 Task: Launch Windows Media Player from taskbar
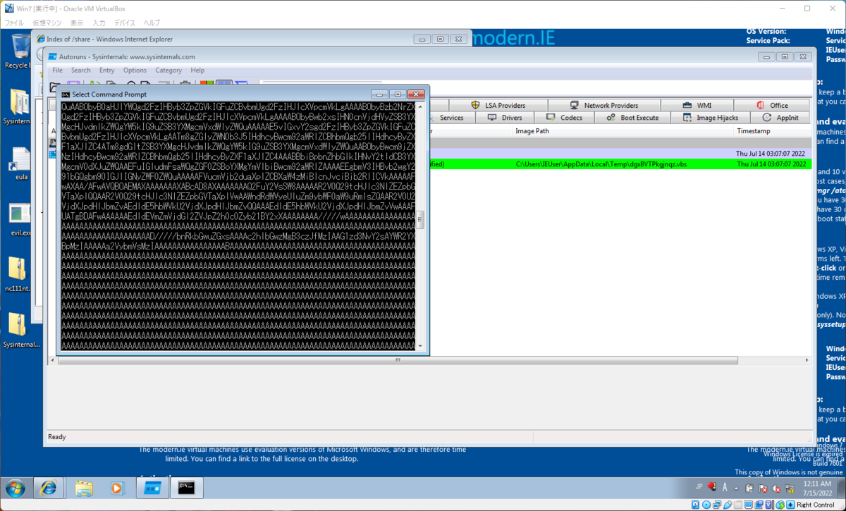click(x=118, y=488)
